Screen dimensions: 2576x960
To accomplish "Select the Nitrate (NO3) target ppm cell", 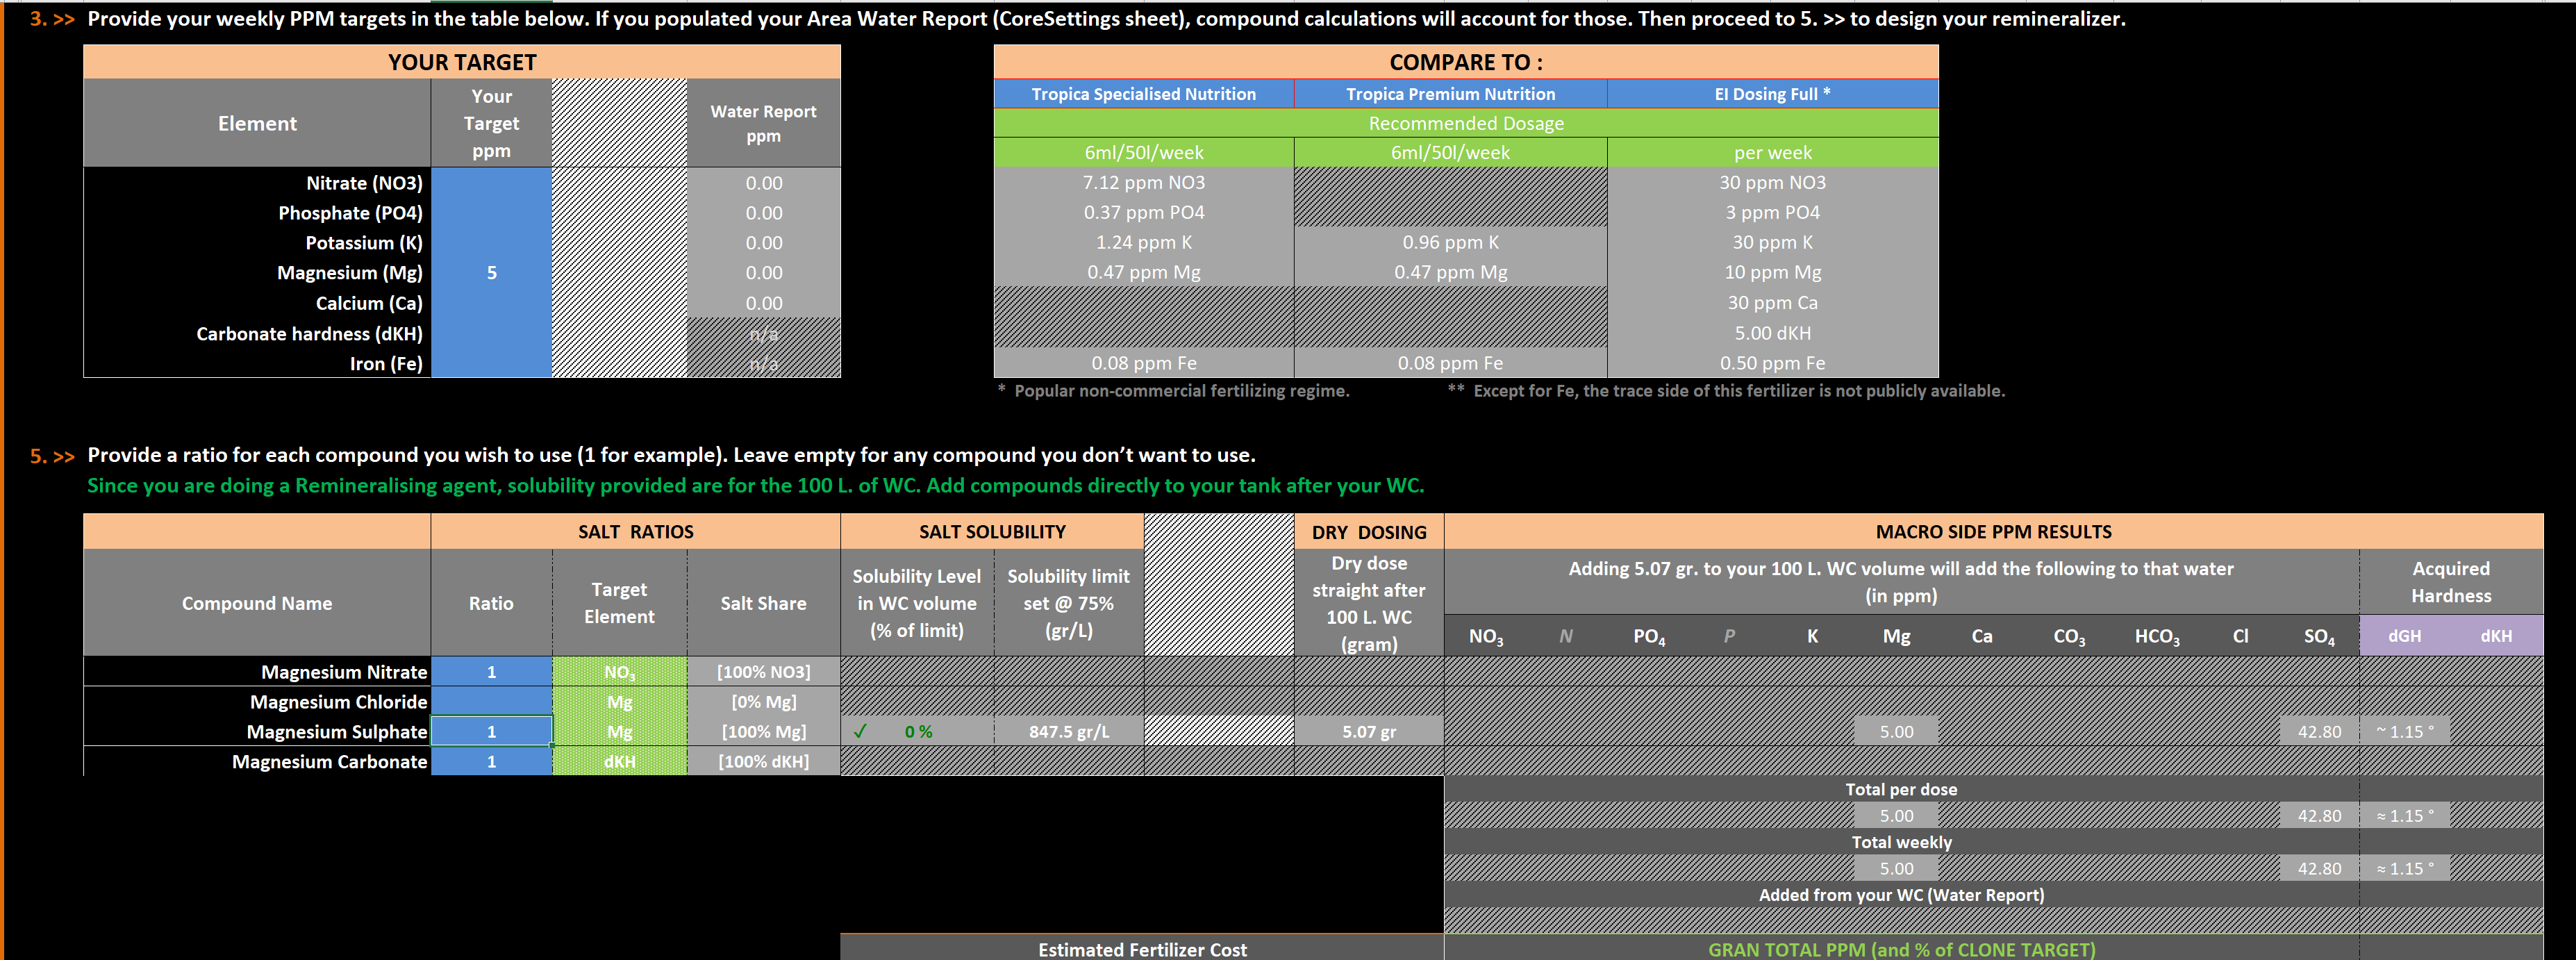I will click(x=491, y=183).
